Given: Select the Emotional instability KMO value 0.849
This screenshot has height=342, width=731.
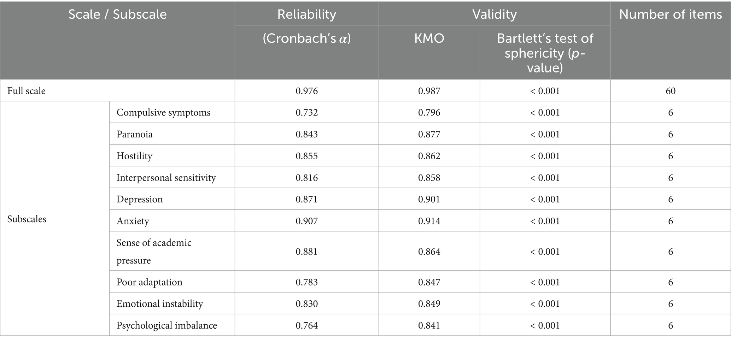Looking at the screenshot, I should (429, 304).
